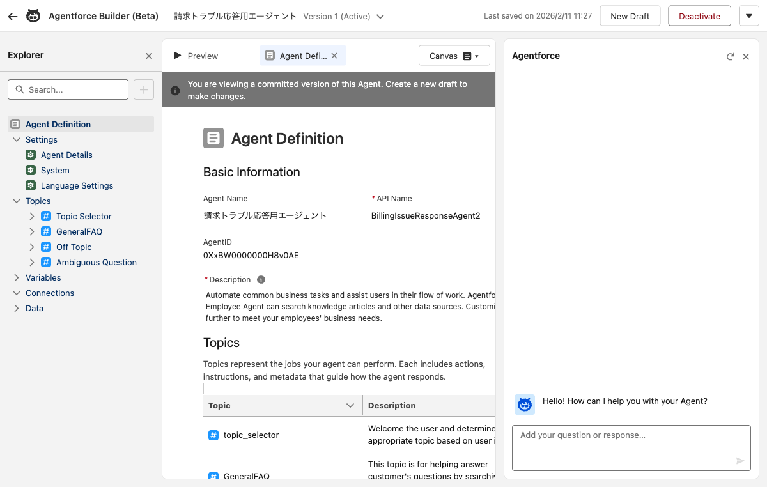Viewport: 767px width, 487px height.
Task: Open Language Settings via its gear icon
Action: pos(30,185)
